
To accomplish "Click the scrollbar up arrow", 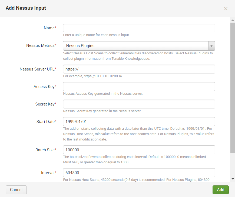I will tap(233, 20).
